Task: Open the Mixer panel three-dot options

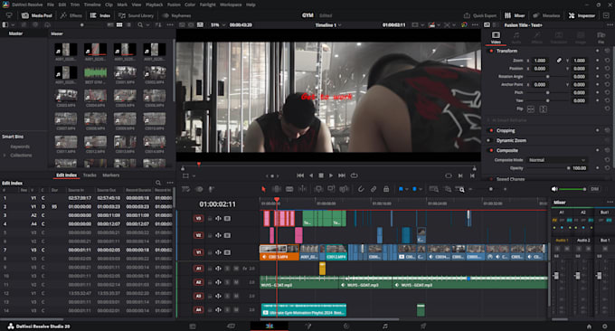Action: 610,203
